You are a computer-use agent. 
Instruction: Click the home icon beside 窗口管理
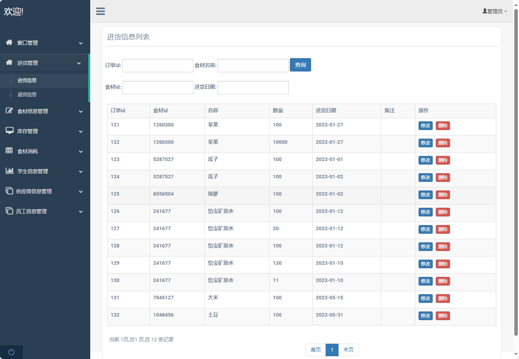(9, 42)
